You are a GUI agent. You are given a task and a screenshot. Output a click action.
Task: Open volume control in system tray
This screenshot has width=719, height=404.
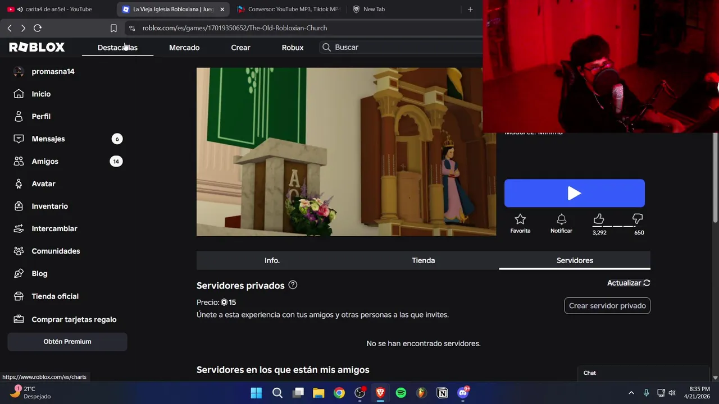(x=672, y=393)
